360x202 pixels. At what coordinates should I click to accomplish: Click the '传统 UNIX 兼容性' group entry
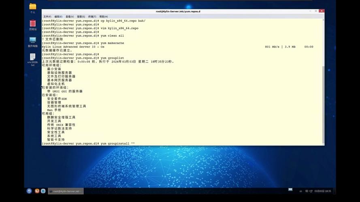click(61, 125)
